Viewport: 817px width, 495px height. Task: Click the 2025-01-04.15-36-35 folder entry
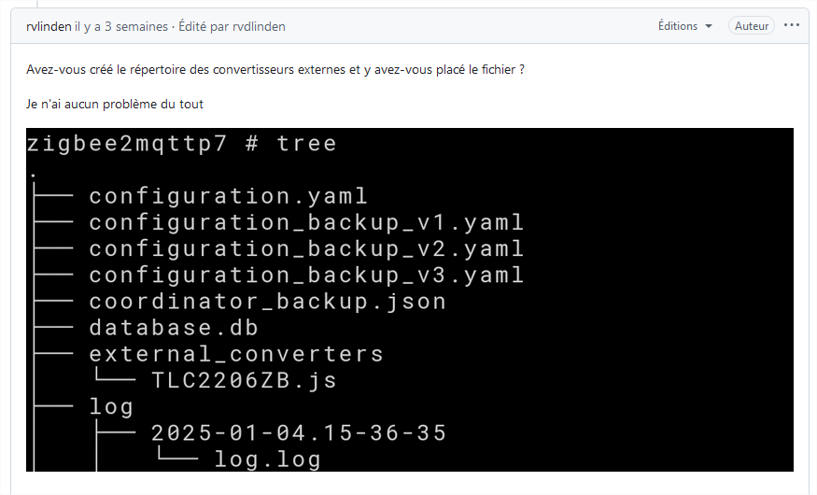pos(299,433)
